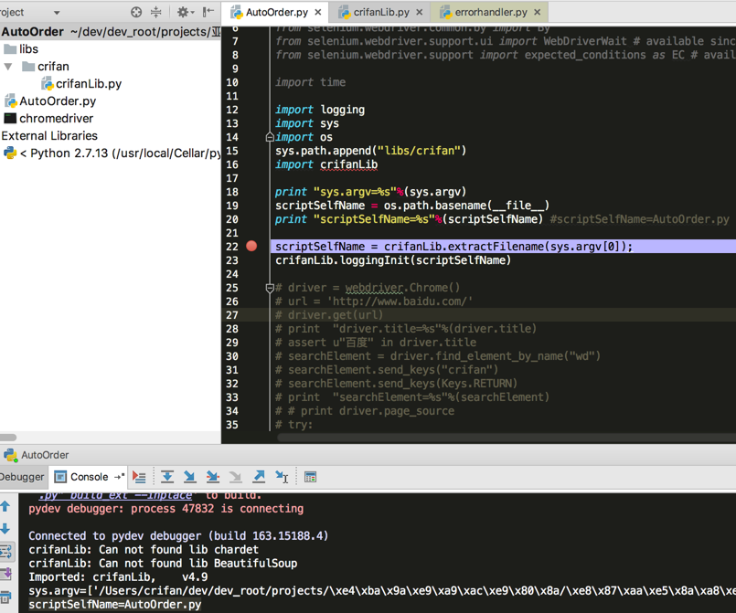
Task: Open crifanLib.py from project tree
Action: [81, 84]
